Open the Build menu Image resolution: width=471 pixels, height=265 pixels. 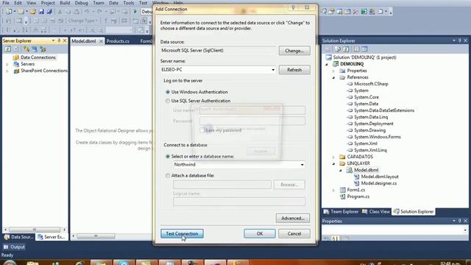coord(65,3)
